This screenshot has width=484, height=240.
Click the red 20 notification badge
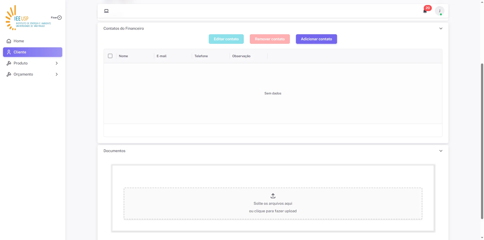pos(428,8)
